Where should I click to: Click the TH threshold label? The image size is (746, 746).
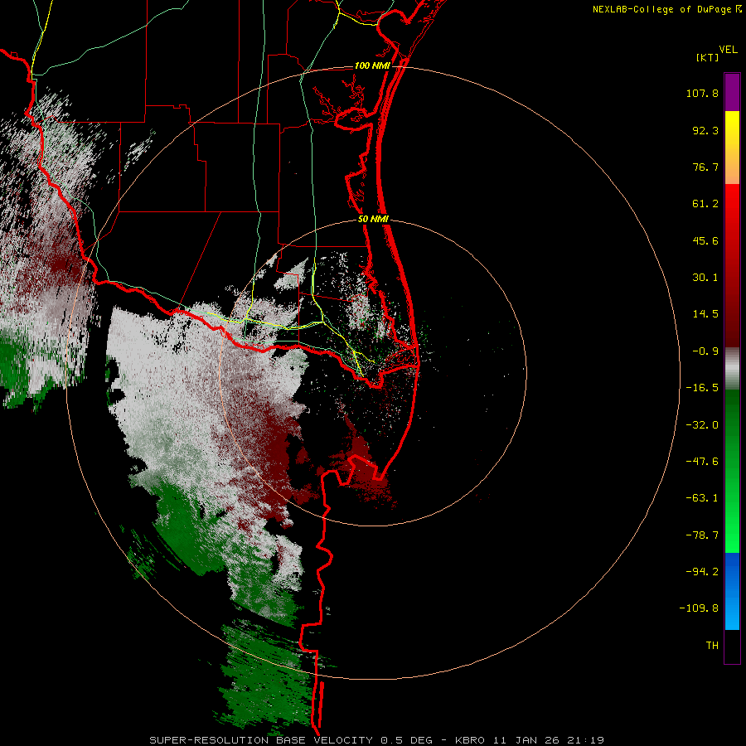click(x=712, y=645)
